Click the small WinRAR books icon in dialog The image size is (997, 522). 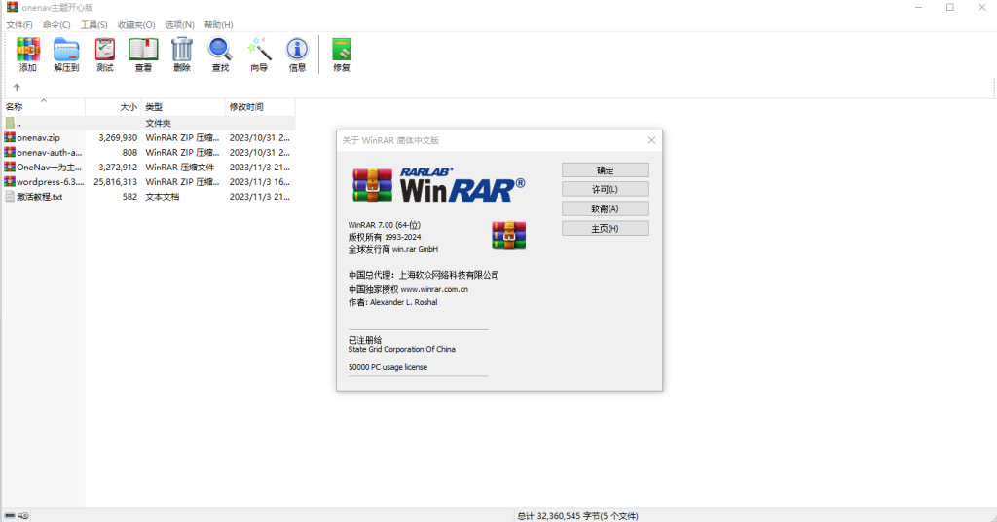[x=508, y=236]
